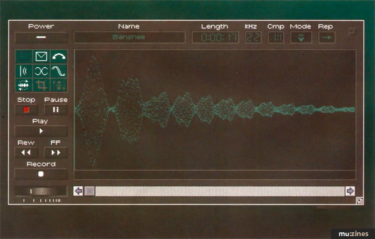Choose the sine wave icon

(59, 71)
